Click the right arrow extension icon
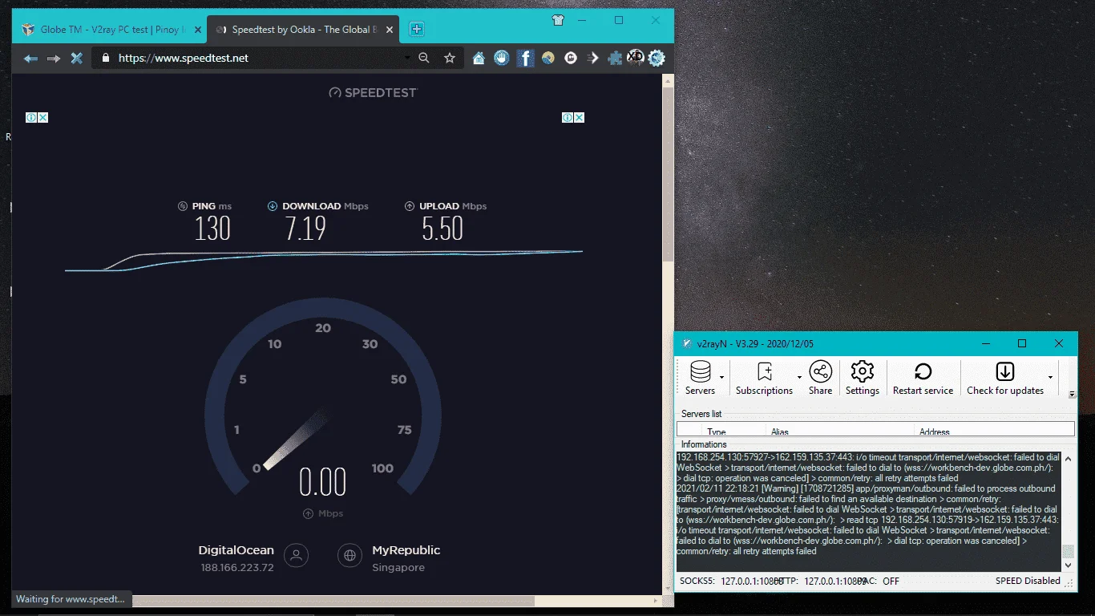This screenshot has height=616, width=1095. [593, 58]
